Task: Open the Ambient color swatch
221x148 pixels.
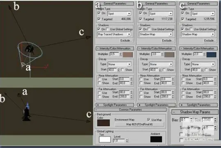Action: 156,139
